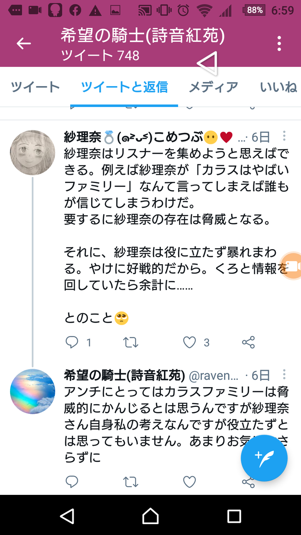The image size is (301, 535).
Task: Open options dropdown on 希望の騎士's tweet
Action: point(284,374)
